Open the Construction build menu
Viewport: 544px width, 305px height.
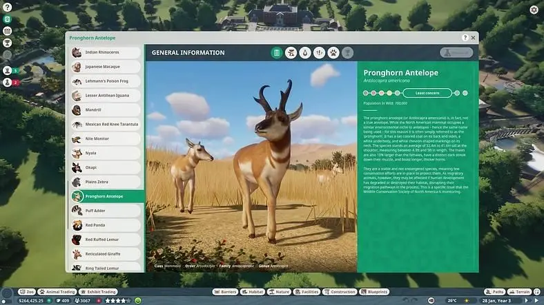[340, 292]
